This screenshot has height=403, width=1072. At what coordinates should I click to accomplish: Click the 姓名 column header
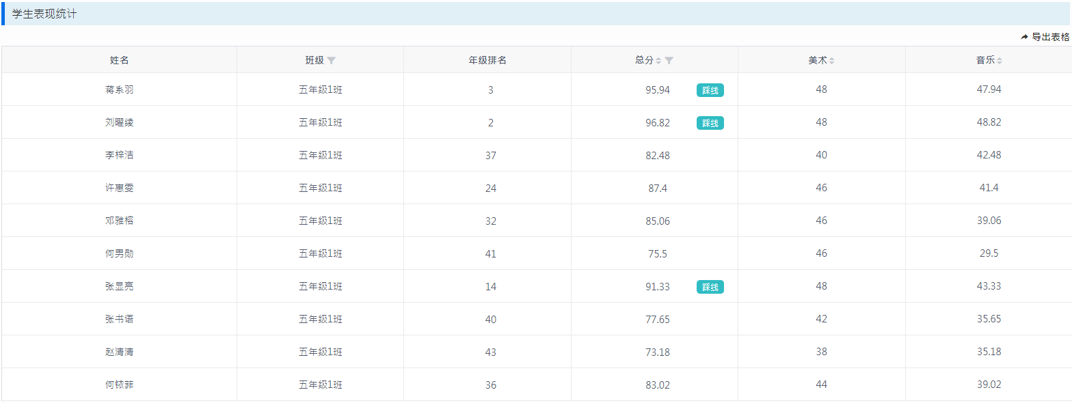[x=120, y=60]
